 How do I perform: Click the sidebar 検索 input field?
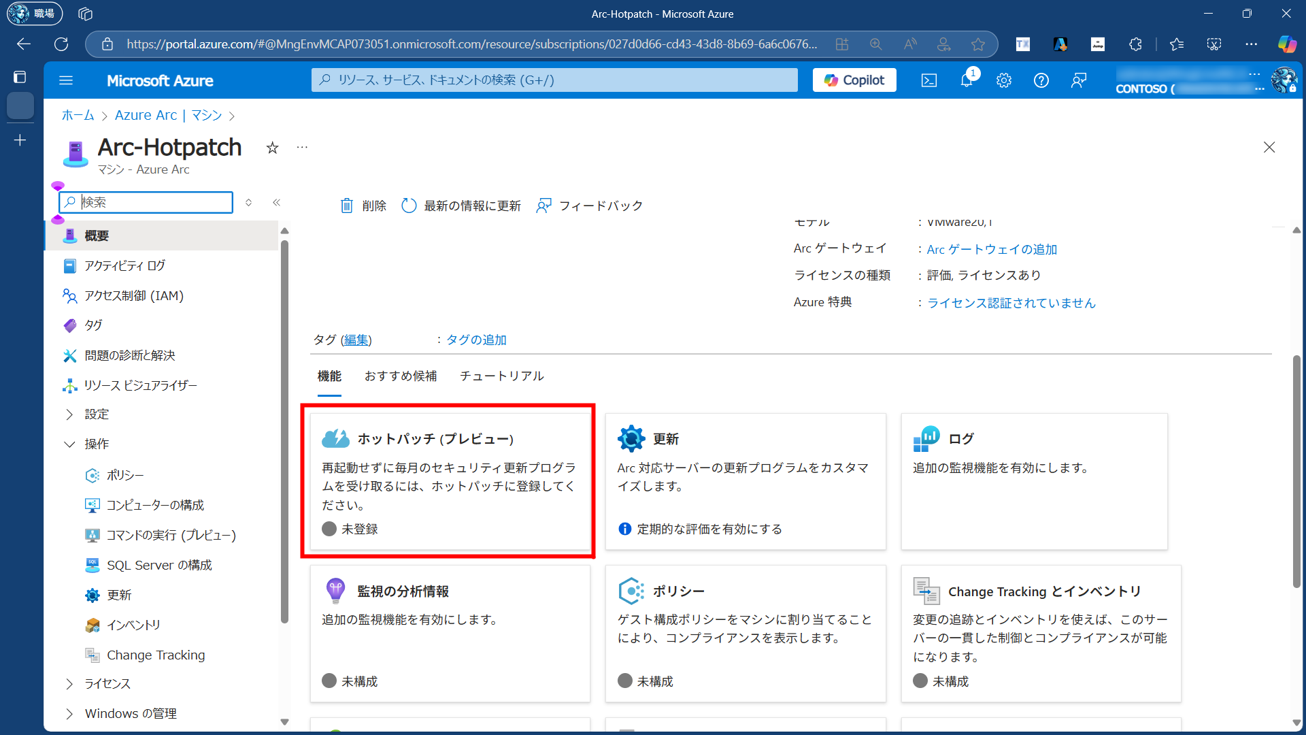pyautogui.click(x=155, y=202)
